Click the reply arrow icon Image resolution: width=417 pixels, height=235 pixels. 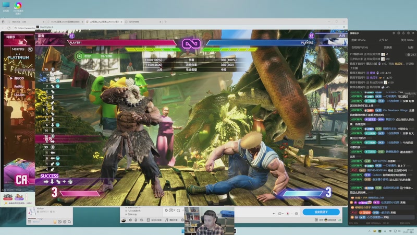click(274, 214)
